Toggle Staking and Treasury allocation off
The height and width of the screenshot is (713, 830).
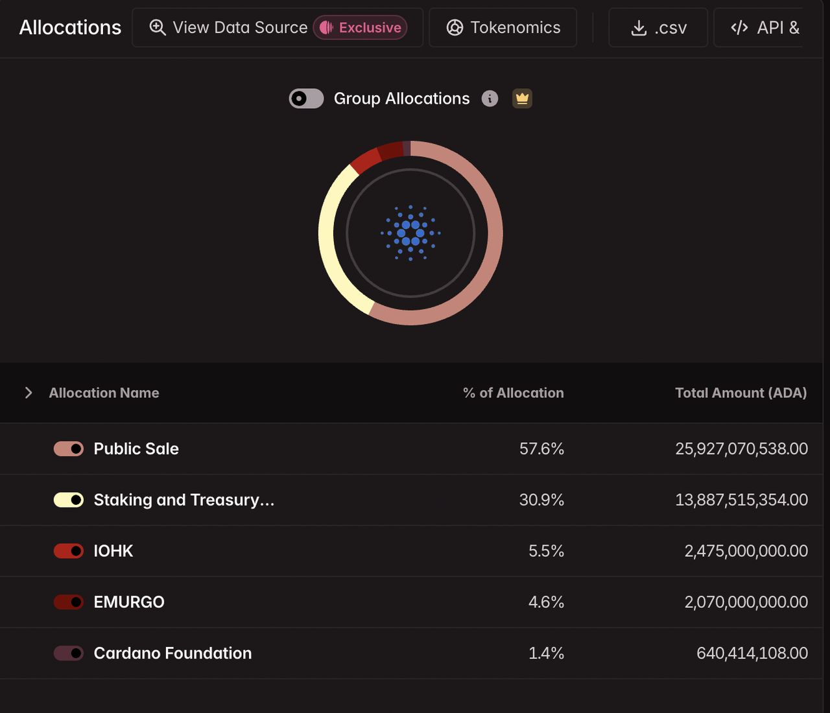[x=69, y=500]
